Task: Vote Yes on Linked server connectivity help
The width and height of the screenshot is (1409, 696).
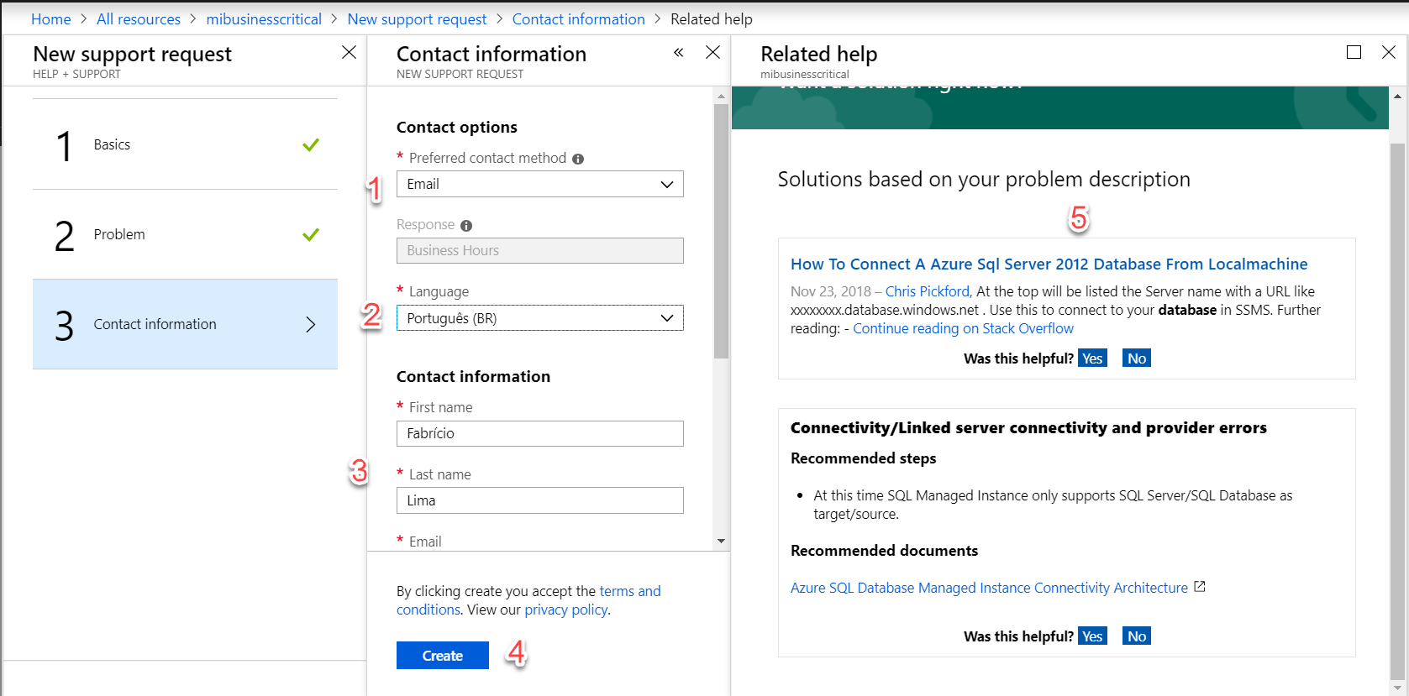Action: [1092, 636]
